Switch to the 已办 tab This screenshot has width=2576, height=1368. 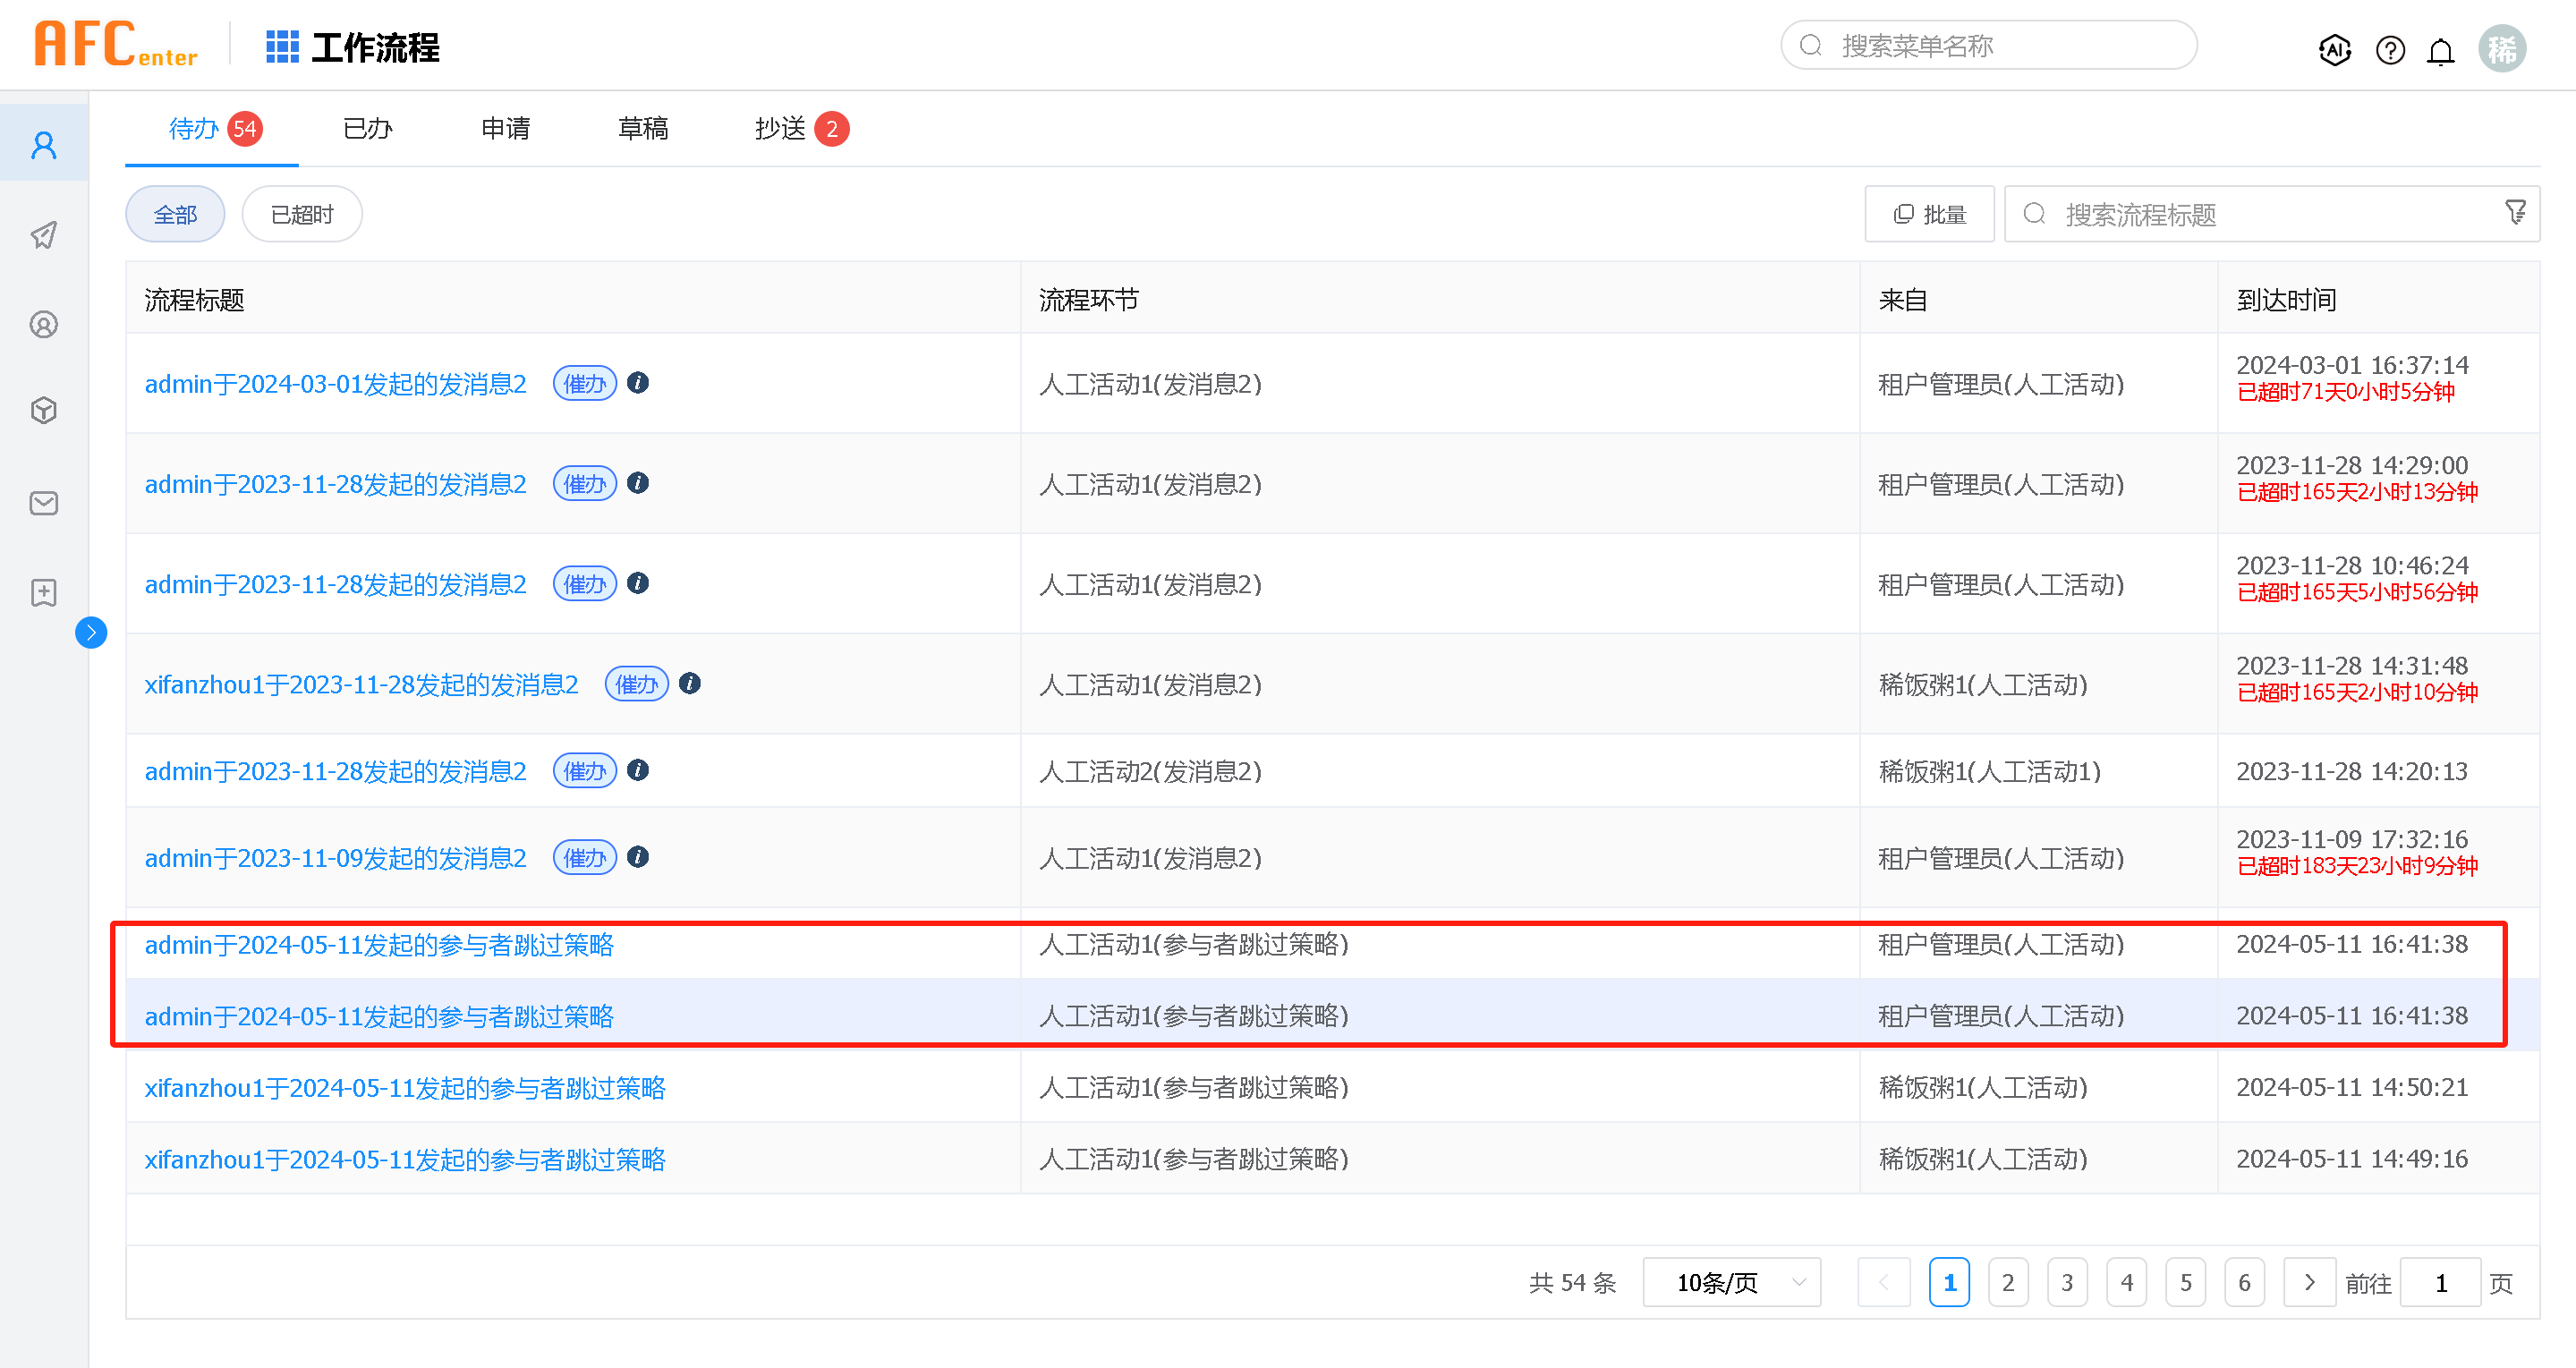coord(367,129)
